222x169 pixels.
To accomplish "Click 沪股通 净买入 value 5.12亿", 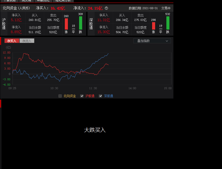I will 16,20.
